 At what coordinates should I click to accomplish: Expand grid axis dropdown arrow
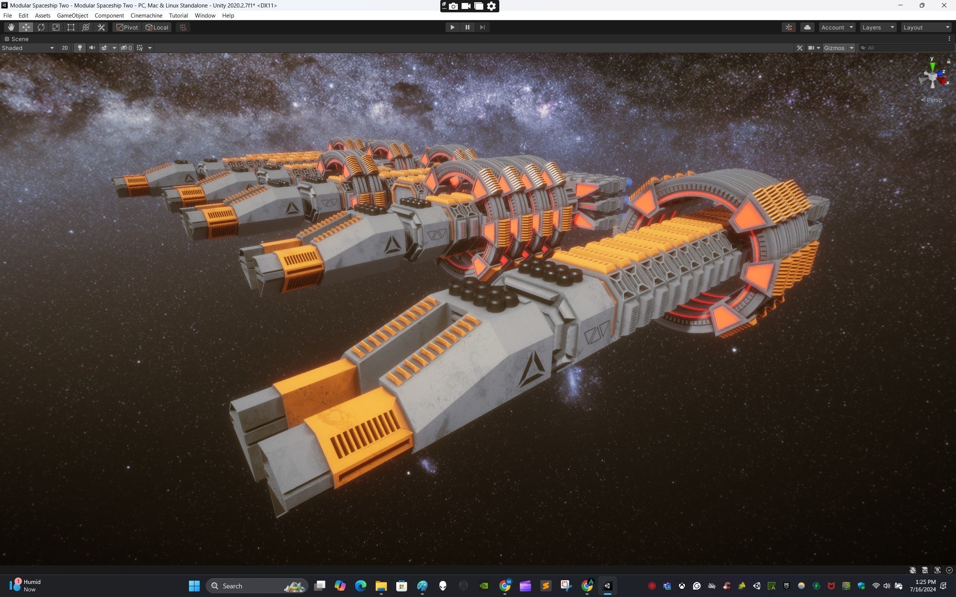150,48
